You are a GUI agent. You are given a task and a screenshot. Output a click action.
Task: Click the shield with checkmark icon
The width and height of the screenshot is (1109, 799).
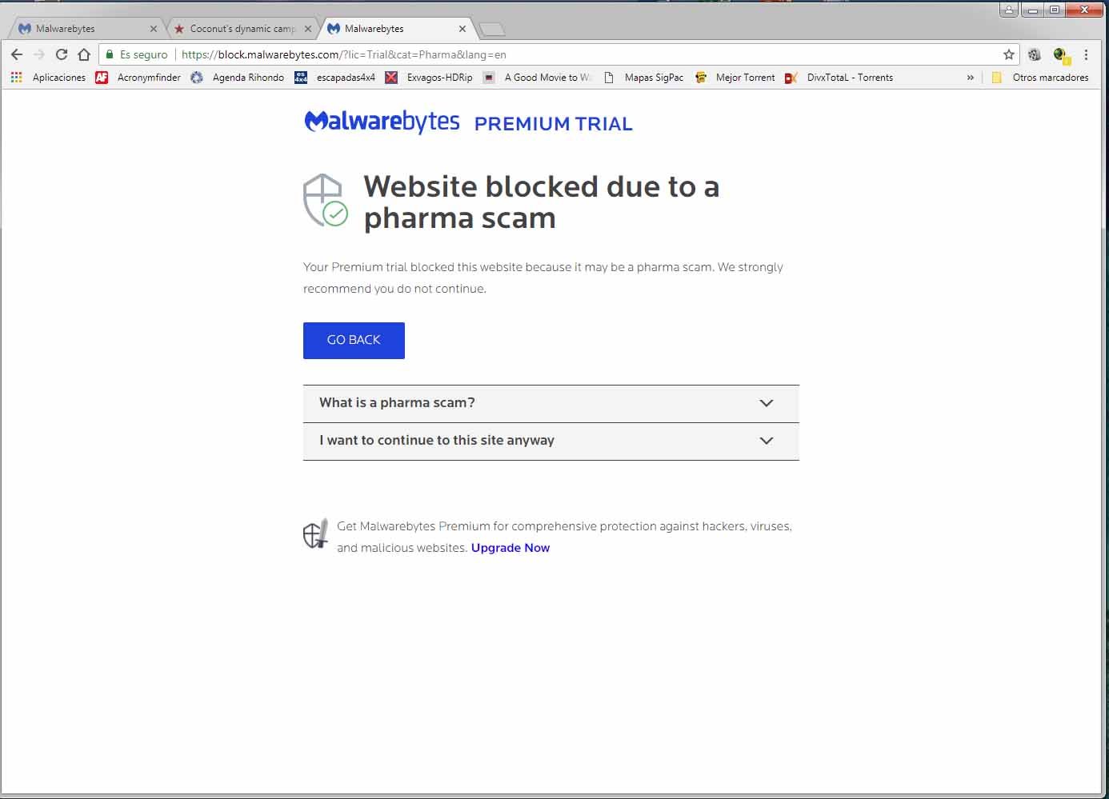[x=325, y=201]
